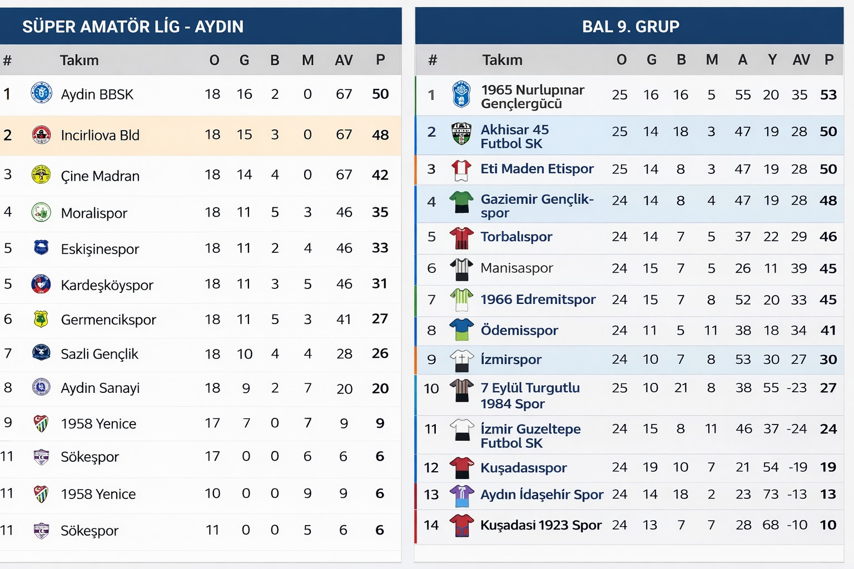This screenshot has height=569, width=854.
Task: Click the 1965 Nurlupınar Gençlergücü crest
Action: point(461,94)
